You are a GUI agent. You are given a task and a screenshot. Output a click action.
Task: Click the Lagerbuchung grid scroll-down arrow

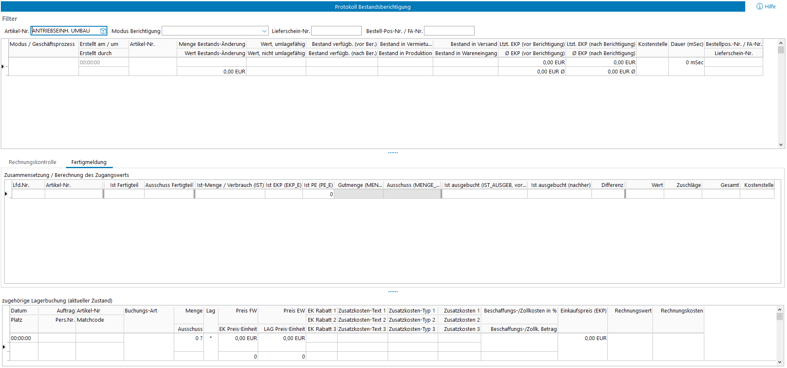click(779, 362)
